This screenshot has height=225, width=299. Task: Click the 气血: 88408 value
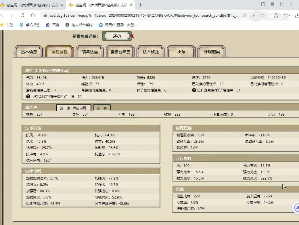(x=37, y=77)
